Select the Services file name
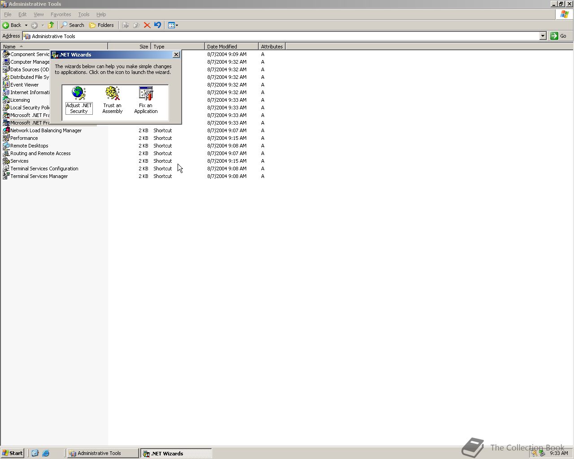The image size is (574, 459). pos(19,161)
